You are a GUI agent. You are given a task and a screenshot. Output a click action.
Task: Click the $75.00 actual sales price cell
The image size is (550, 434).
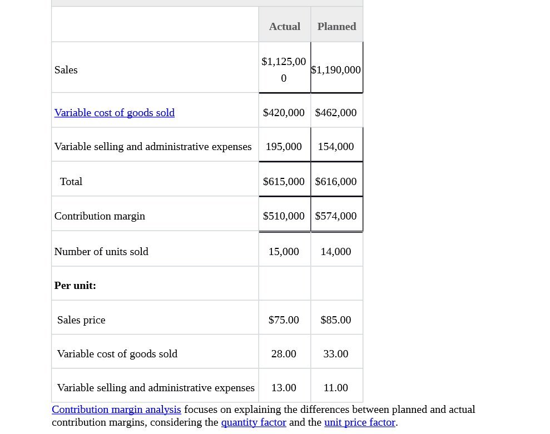coord(284,320)
